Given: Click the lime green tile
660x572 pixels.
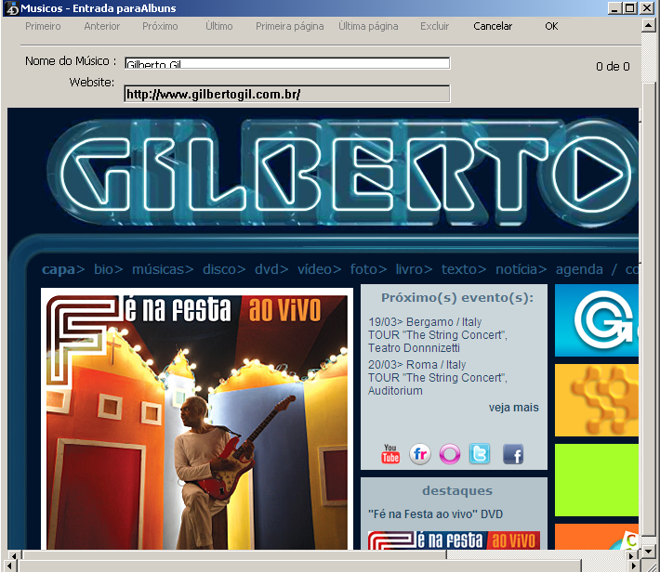Looking at the screenshot, I should [597, 480].
